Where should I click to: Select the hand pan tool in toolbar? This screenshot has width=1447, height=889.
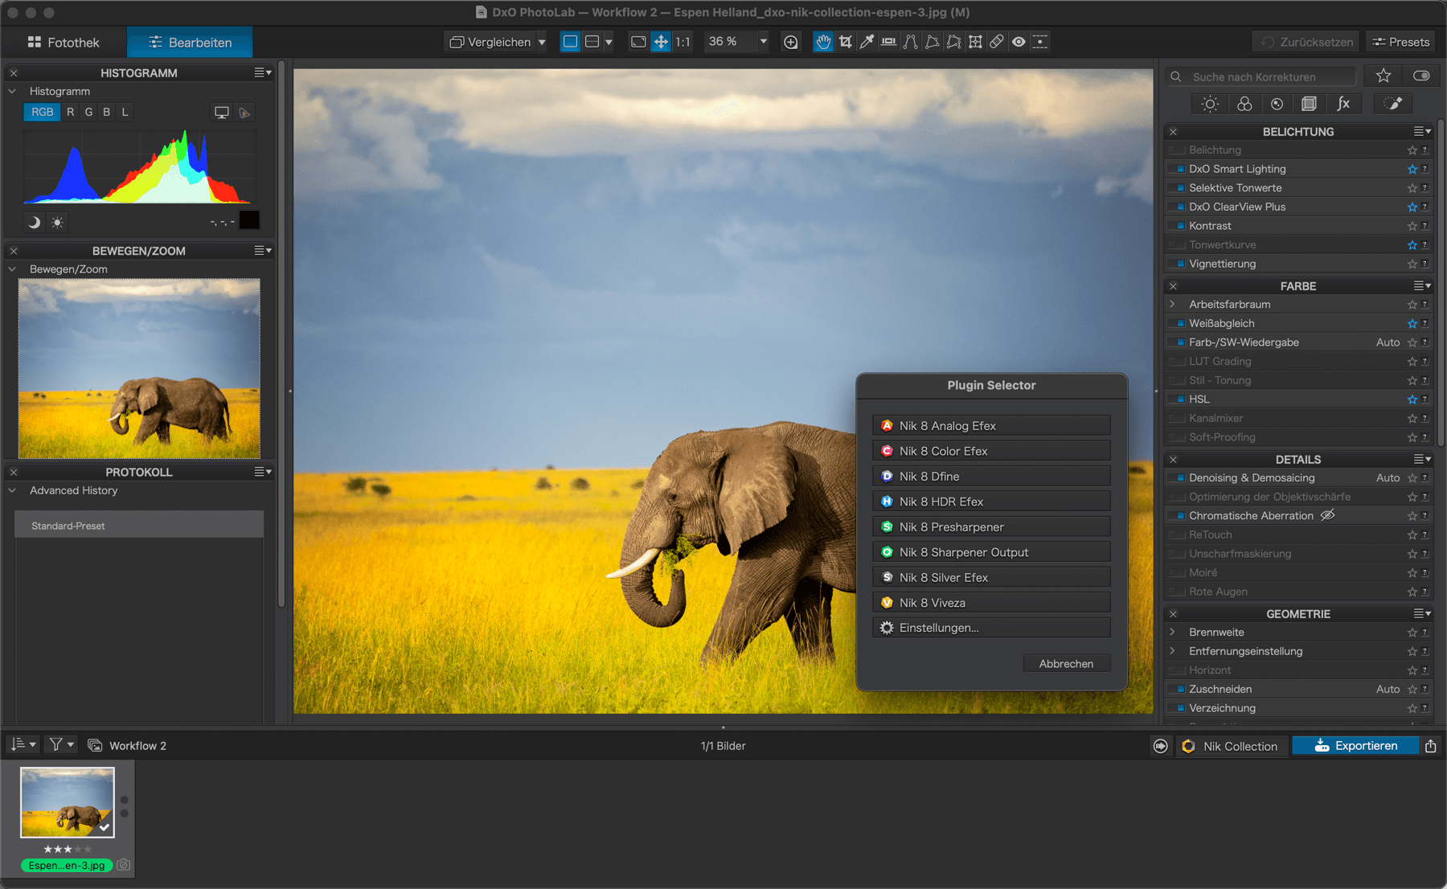point(823,42)
